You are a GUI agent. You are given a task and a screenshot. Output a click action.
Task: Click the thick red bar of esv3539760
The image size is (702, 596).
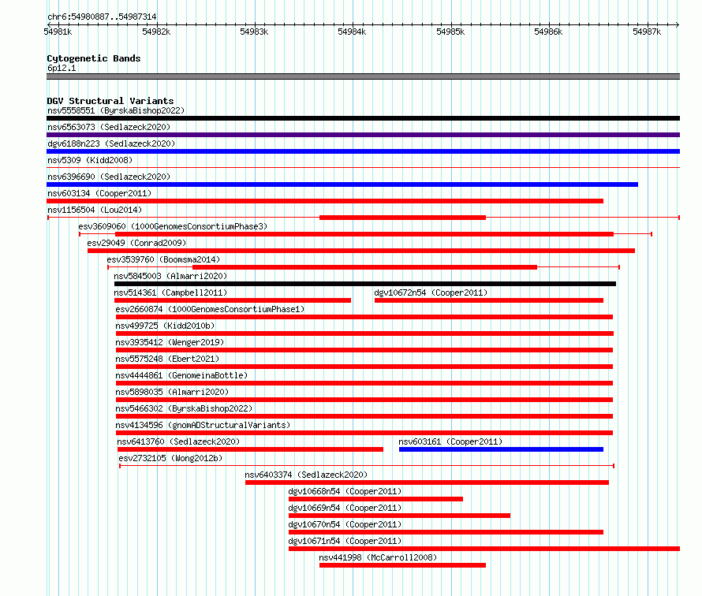[365, 267]
